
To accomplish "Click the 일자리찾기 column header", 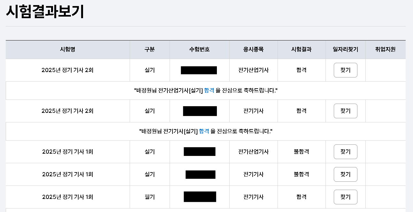I will [x=345, y=50].
